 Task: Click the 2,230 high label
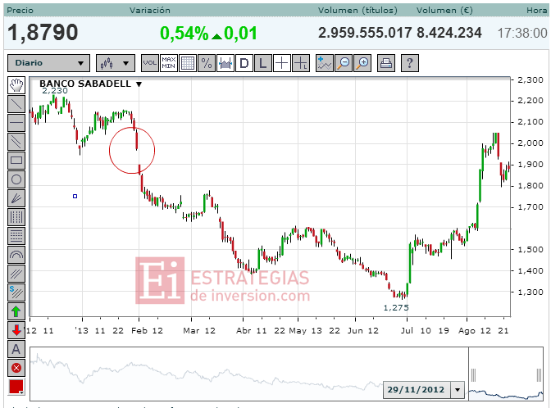tap(55, 91)
